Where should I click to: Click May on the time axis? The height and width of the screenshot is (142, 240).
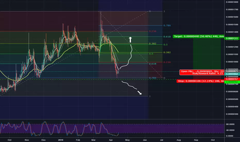click(x=127, y=140)
